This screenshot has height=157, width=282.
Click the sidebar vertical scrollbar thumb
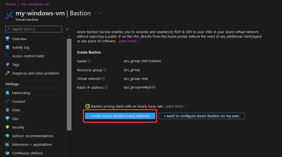click(69, 85)
